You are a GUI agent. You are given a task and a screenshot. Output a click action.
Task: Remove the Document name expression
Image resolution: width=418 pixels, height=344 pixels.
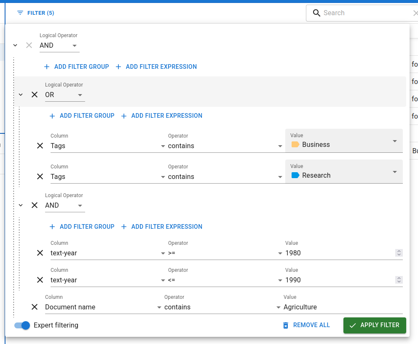(x=35, y=307)
